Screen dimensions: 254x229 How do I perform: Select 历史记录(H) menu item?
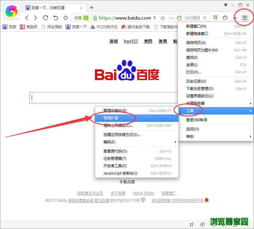[x=216, y=81]
